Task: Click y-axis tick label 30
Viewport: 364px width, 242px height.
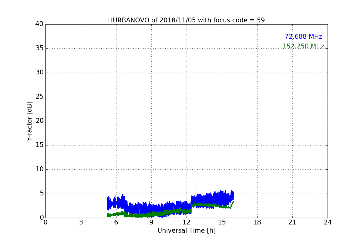Action: 39,73
